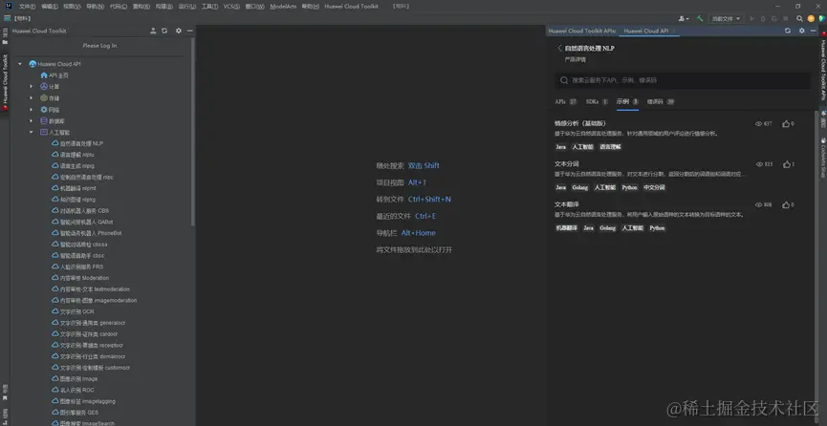
Task: Click the API search input field
Action: tap(683, 80)
